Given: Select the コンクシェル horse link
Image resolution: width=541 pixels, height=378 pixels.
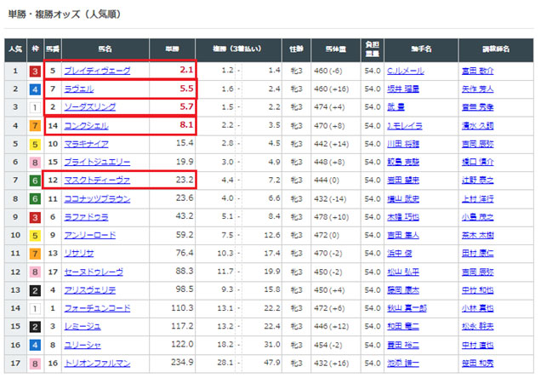Looking at the screenshot, I should coord(85,125).
